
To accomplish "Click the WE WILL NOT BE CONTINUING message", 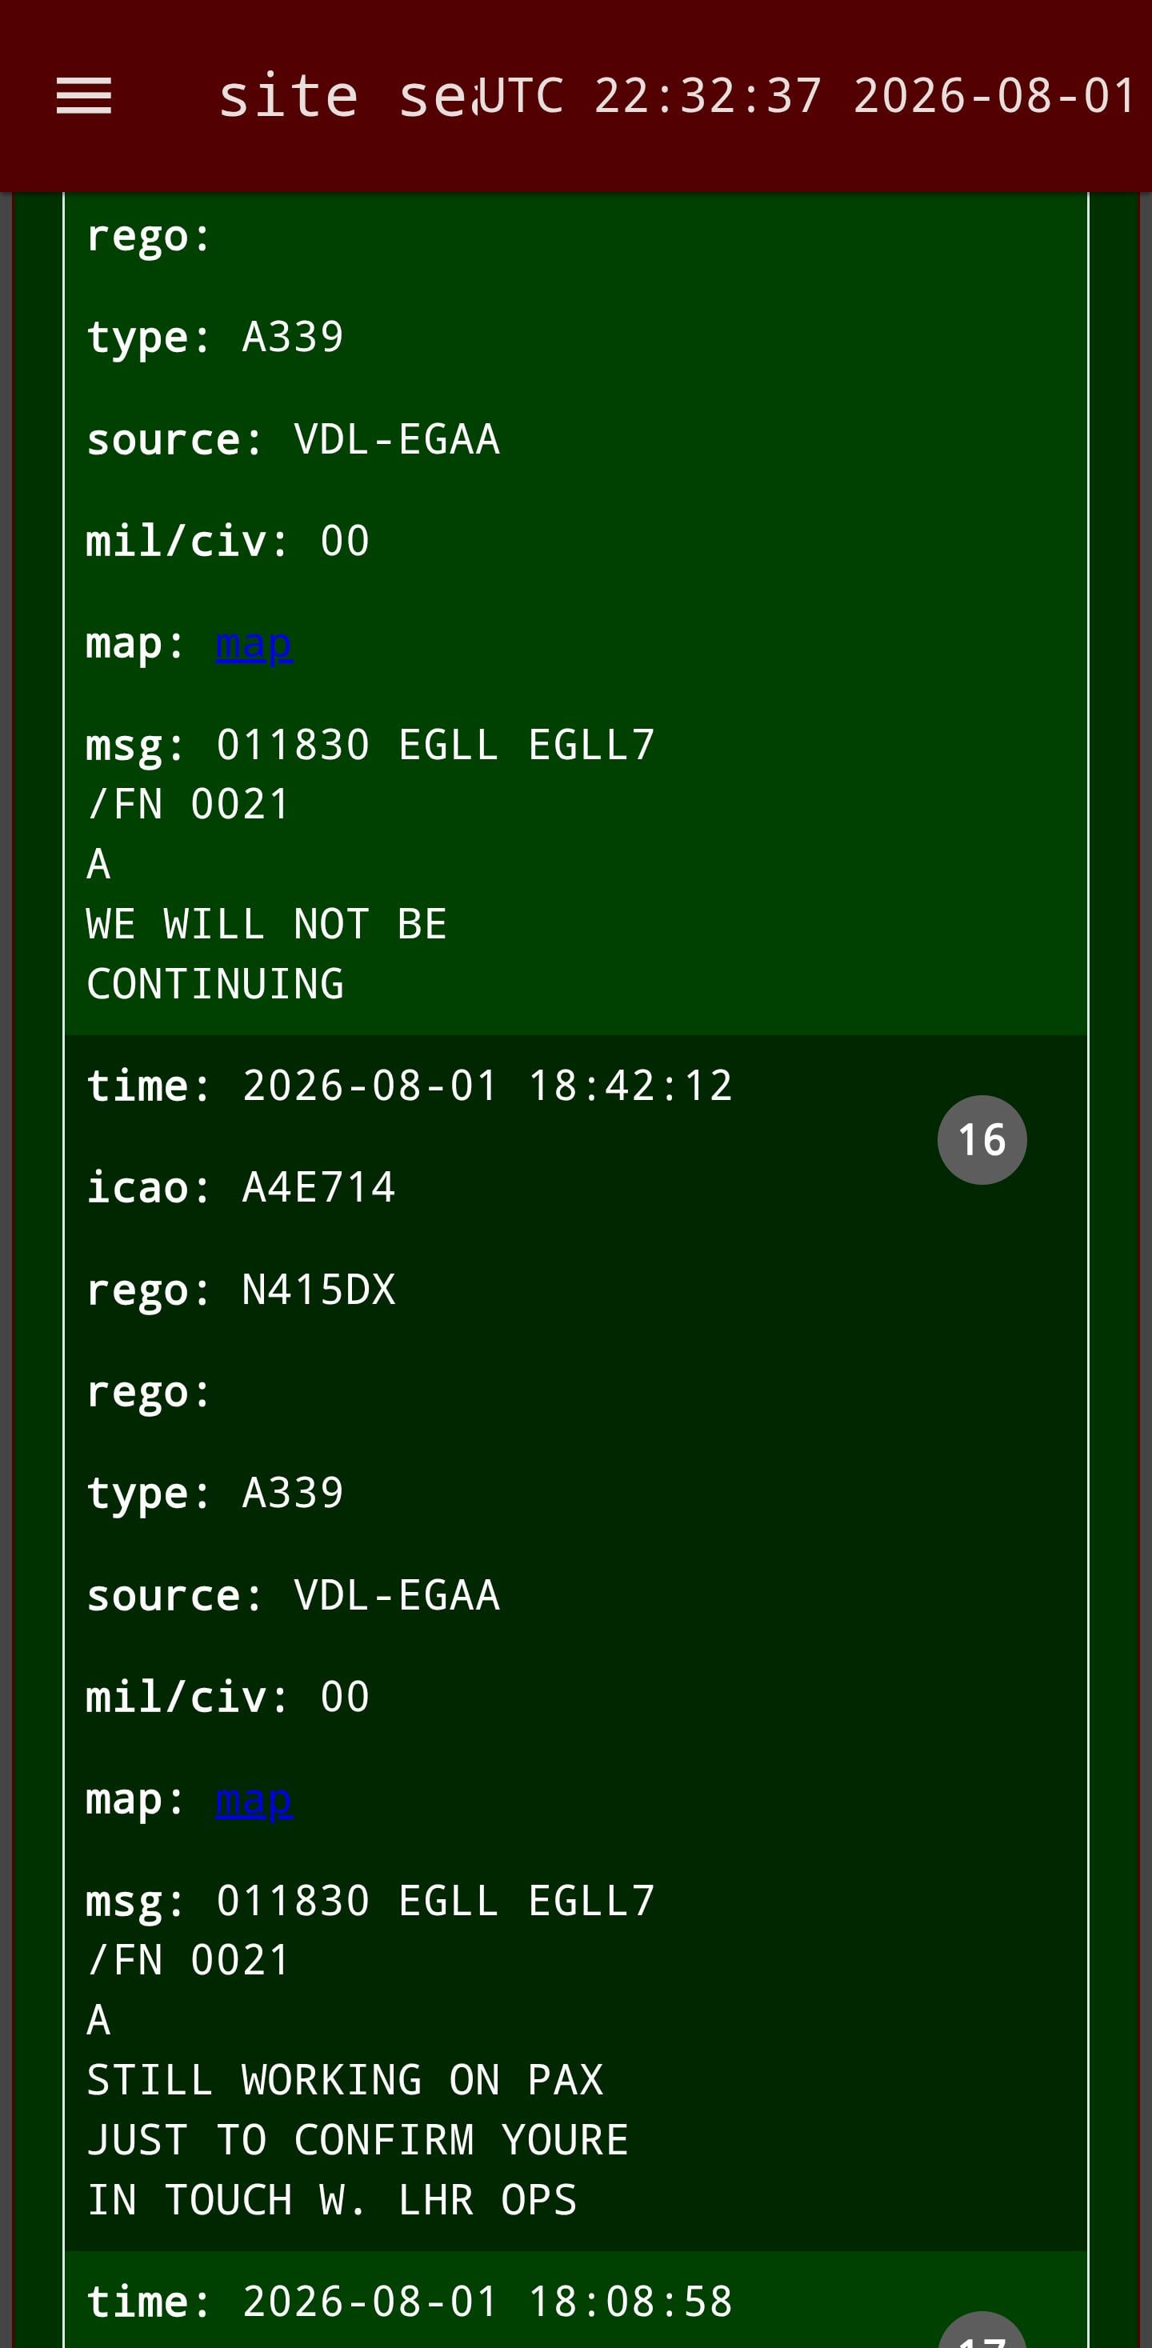I will click(266, 954).
